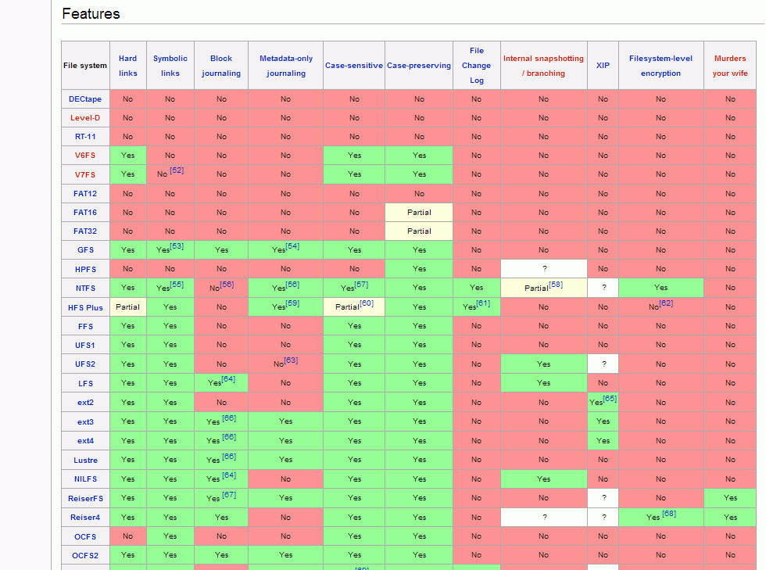Click the Case-sensitive column header link
Screen dimensions: 766x570
click(x=354, y=66)
